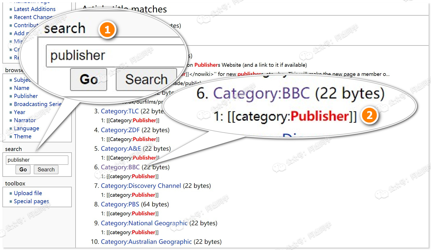Open the Narrator browse link
The width and height of the screenshot is (431, 250).
(x=25, y=120)
